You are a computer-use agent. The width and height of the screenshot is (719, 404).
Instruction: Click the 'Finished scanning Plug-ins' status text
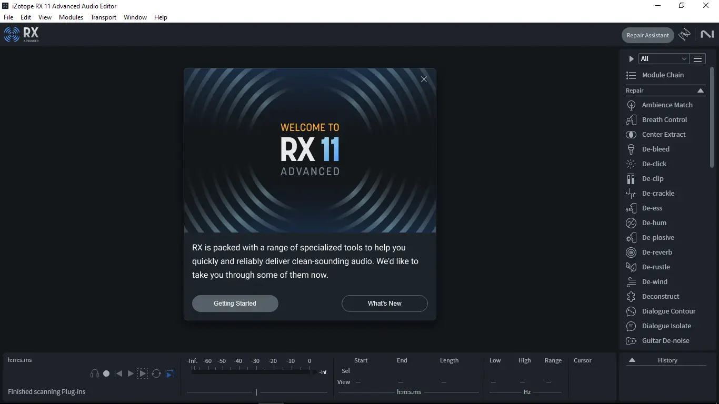click(46, 391)
